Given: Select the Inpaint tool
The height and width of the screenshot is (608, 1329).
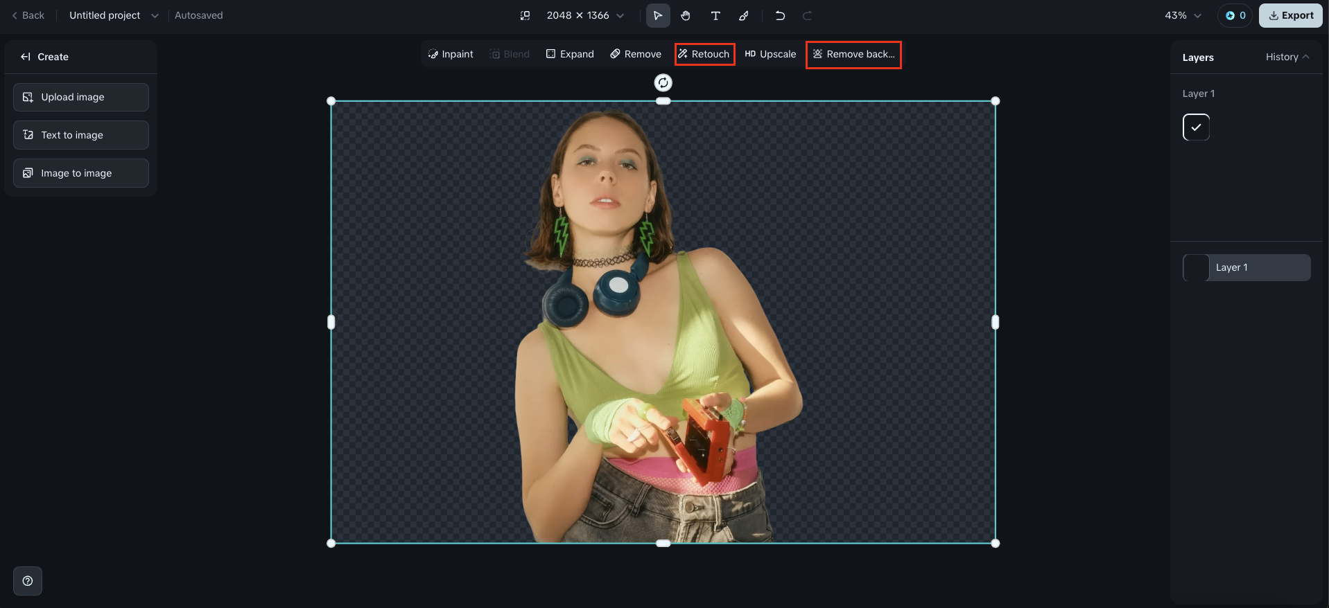Looking at the screenshot, I should tap(451, 54).
